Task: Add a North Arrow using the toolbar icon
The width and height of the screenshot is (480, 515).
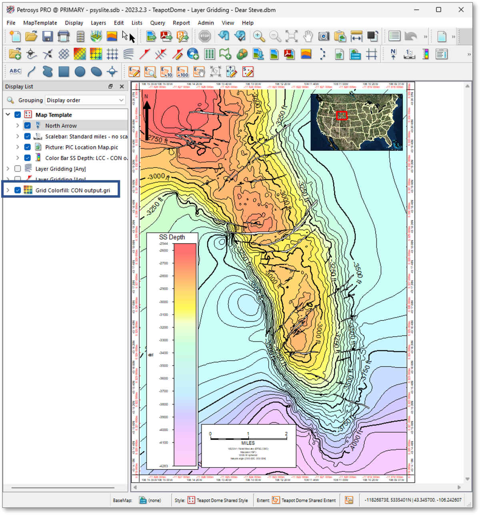Action: pyautogui.click(x=393, y=53)
